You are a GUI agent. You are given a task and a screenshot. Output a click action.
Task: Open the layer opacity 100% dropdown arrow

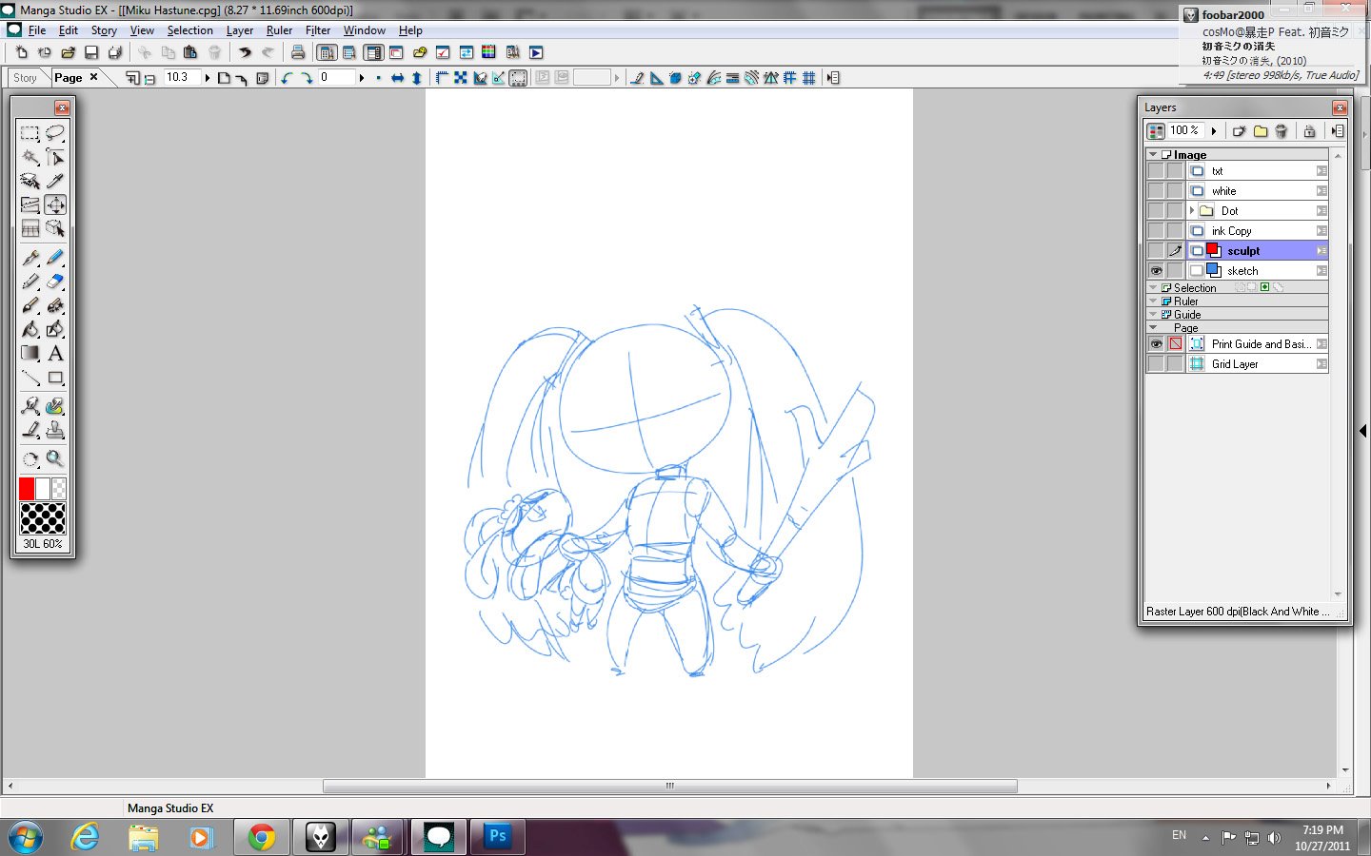point(1214,131)
